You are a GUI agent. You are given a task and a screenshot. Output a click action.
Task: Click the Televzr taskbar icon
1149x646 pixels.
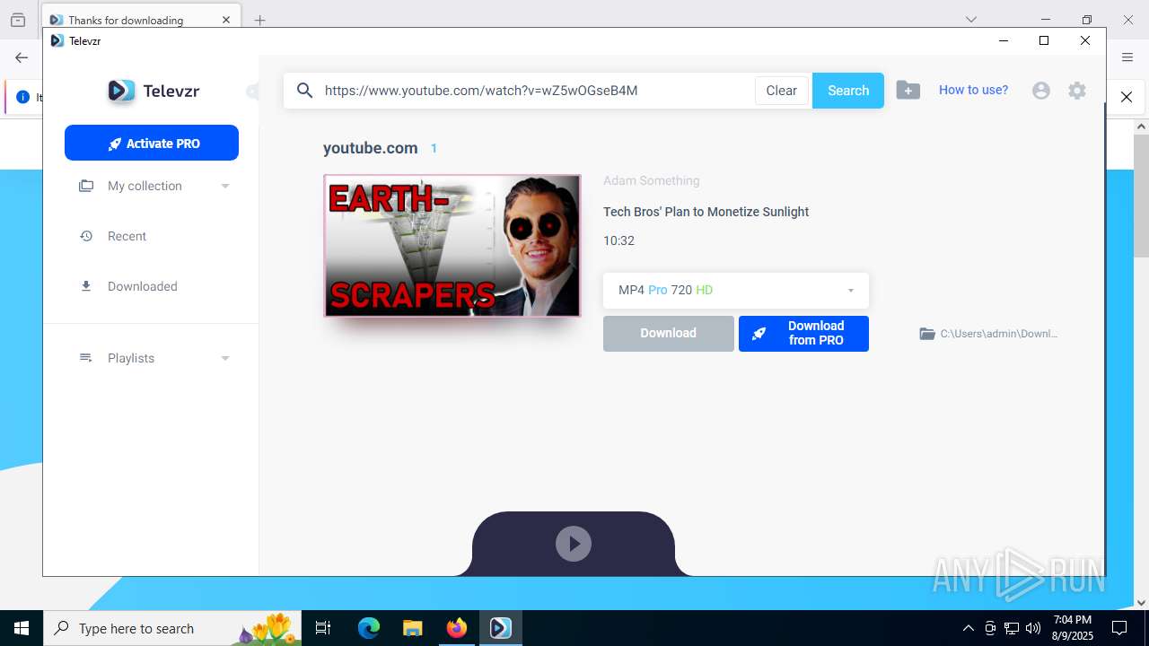coord(501,628)
